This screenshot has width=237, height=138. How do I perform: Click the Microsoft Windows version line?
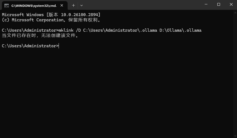click(51, 15)
